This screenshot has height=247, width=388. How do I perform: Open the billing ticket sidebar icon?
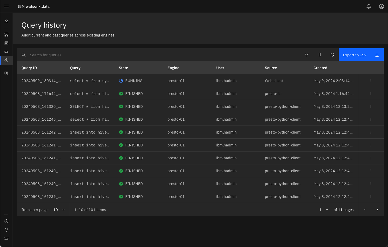[x=6, y=238]
